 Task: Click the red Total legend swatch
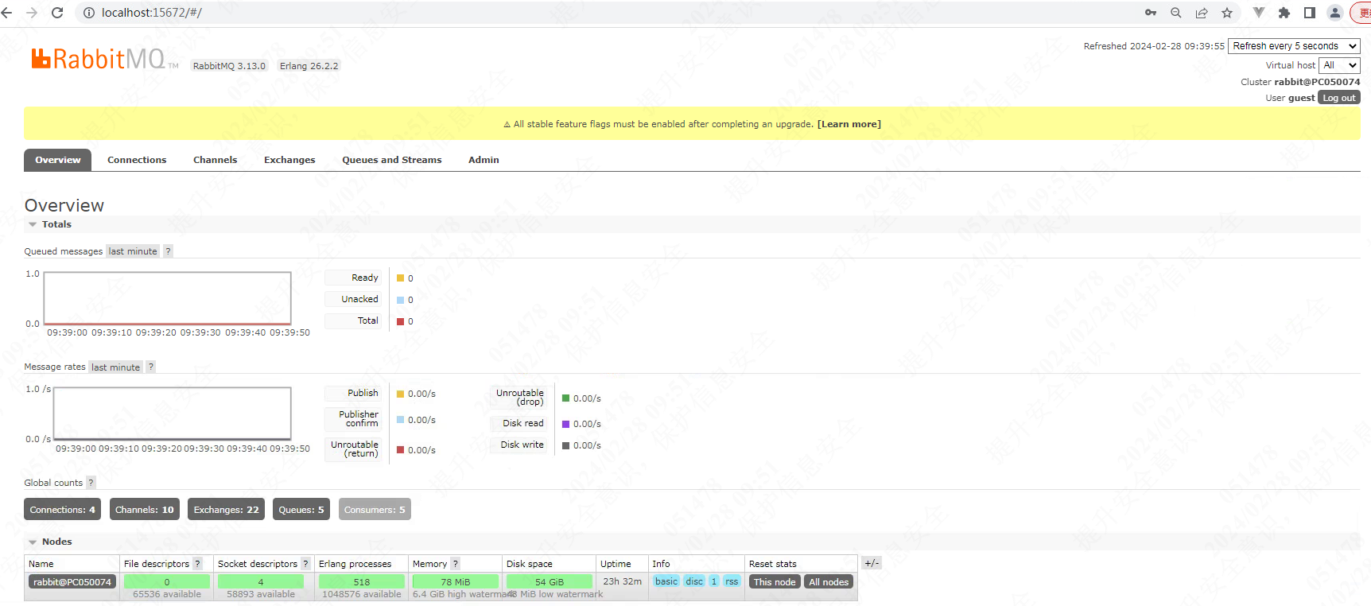point(401,321)
